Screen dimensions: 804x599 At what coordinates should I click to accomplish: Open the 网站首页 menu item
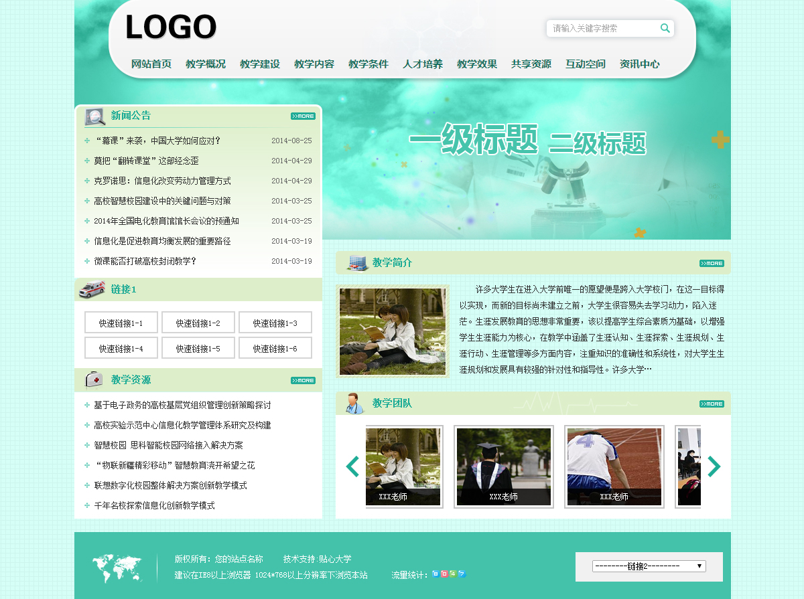pos(151,64)
